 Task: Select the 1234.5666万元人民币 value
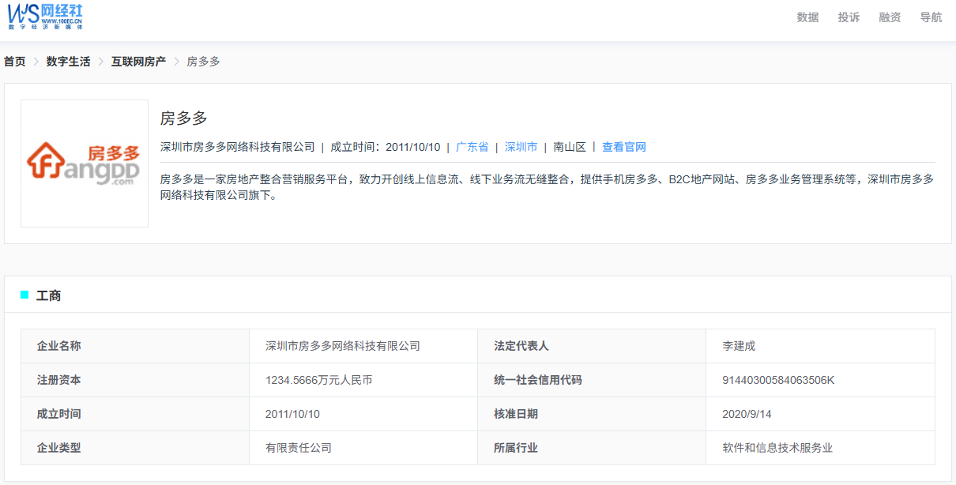[319, 380]
